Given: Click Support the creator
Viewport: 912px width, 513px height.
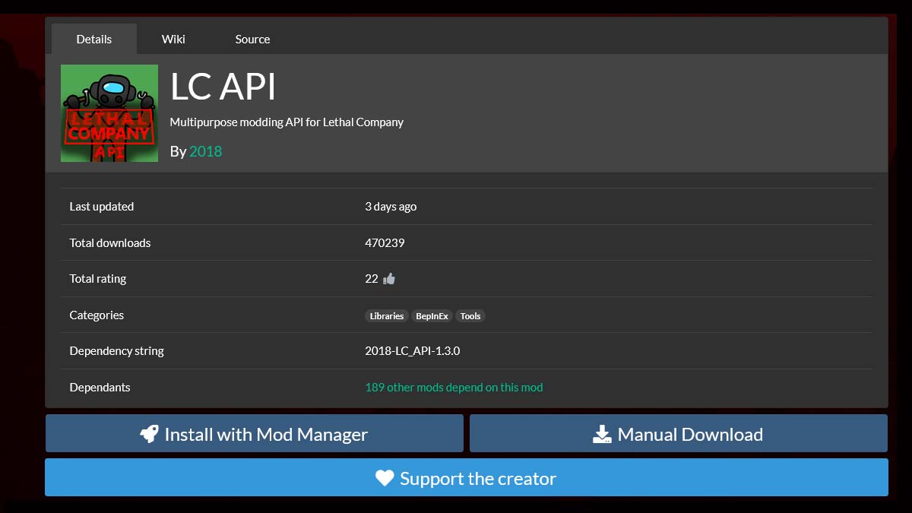Looking at the screenshot, I should point(467,478).
